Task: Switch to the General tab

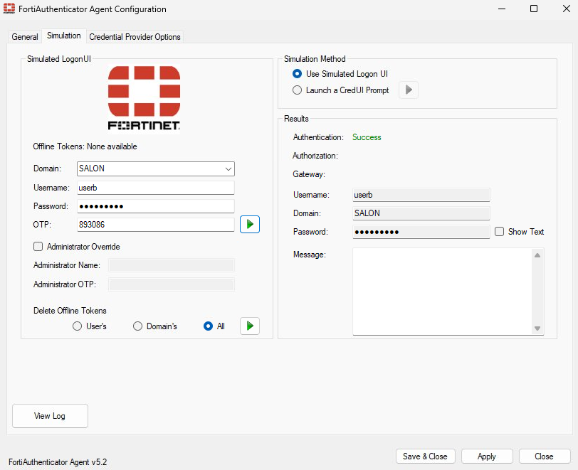Action: (25, 37)
